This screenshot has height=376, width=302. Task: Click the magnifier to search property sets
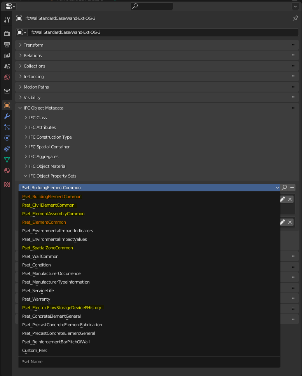284,187
